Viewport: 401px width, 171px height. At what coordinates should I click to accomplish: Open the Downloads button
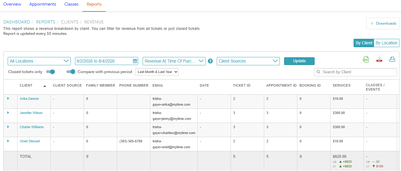pyautogui.click(x=383, y=23)
